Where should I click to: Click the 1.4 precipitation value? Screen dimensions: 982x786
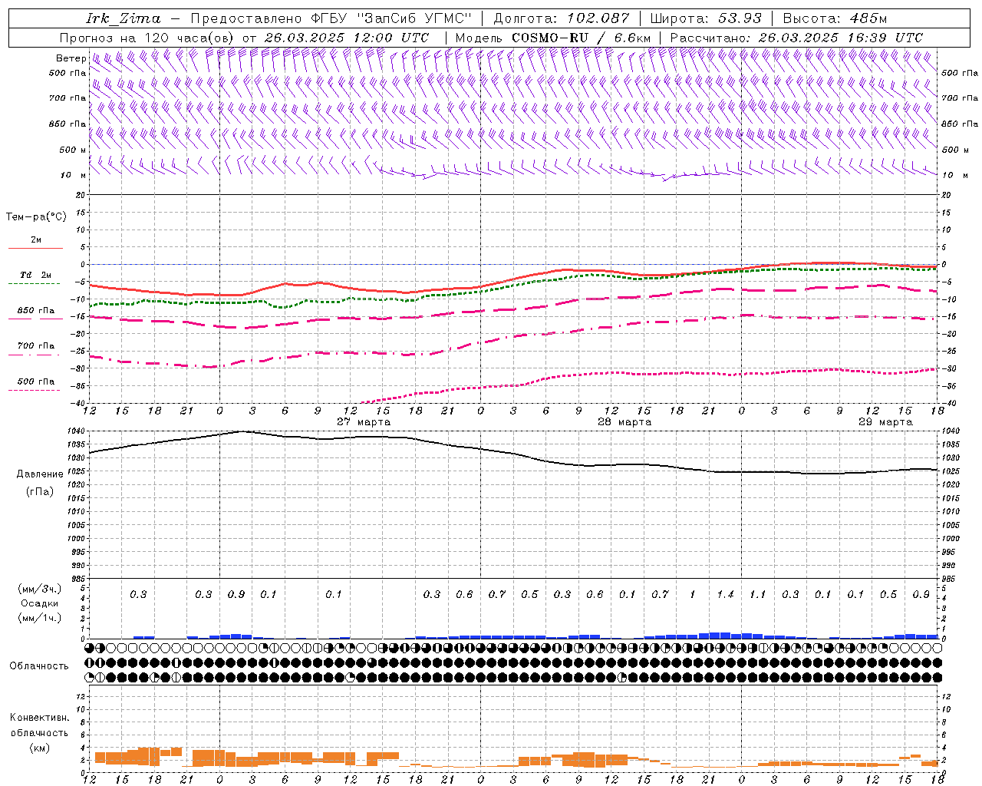pos(725,594)
